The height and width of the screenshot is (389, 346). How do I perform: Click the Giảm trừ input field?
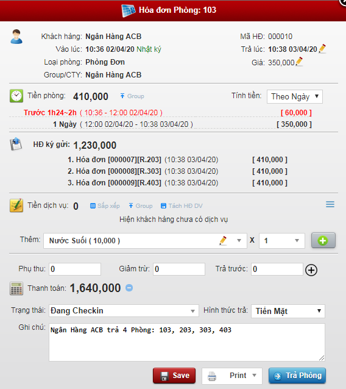click(x=179, y=269)
